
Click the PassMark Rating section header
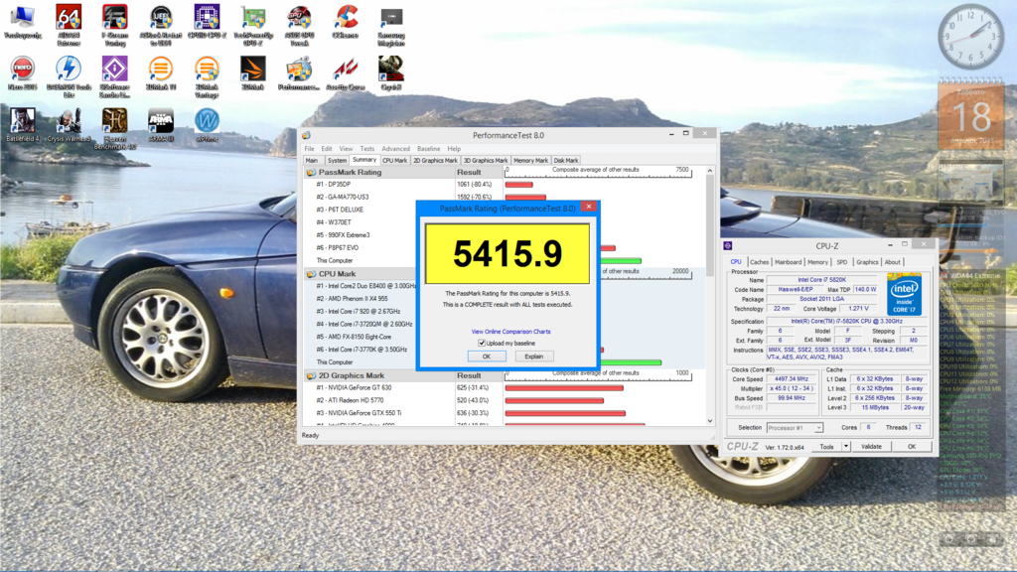pyautogui.click(x=351, y=173)
